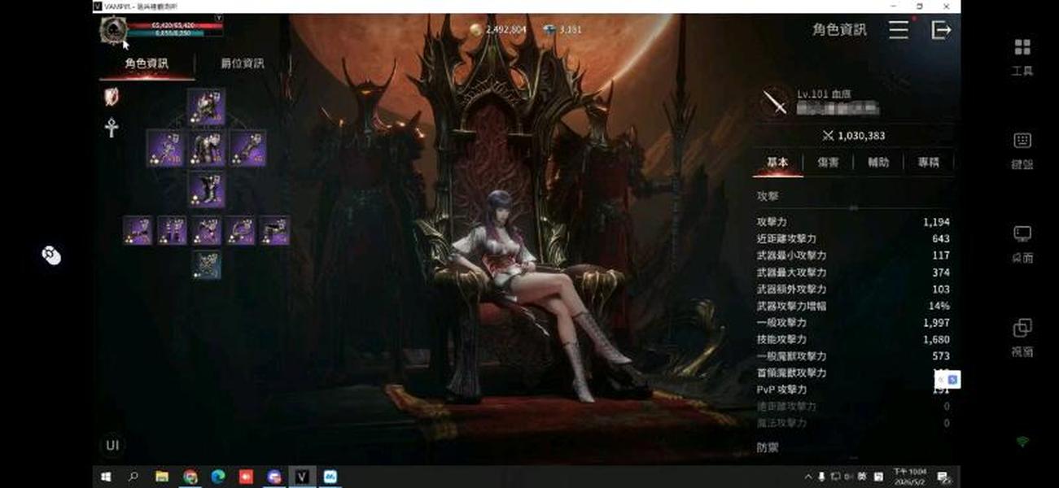Click the 一般魔獸攻擊力 stat row
The image size is (1059, 488).
(x=853, y=356)
